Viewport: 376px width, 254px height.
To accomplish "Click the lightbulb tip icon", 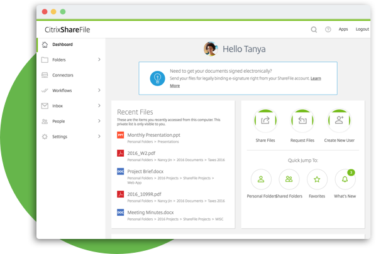I will click(157, 78).
